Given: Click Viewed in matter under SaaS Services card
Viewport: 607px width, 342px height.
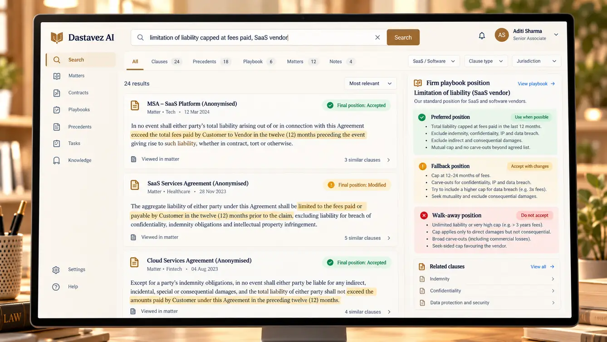Looking at the screenshot, I should tap(155, 237).
